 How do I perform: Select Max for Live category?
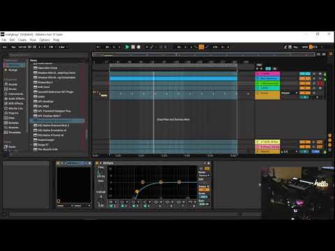coord(15,108)
